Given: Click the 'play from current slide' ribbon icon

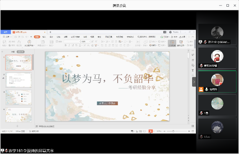Looking at the screenshot, I should [29, 43].
